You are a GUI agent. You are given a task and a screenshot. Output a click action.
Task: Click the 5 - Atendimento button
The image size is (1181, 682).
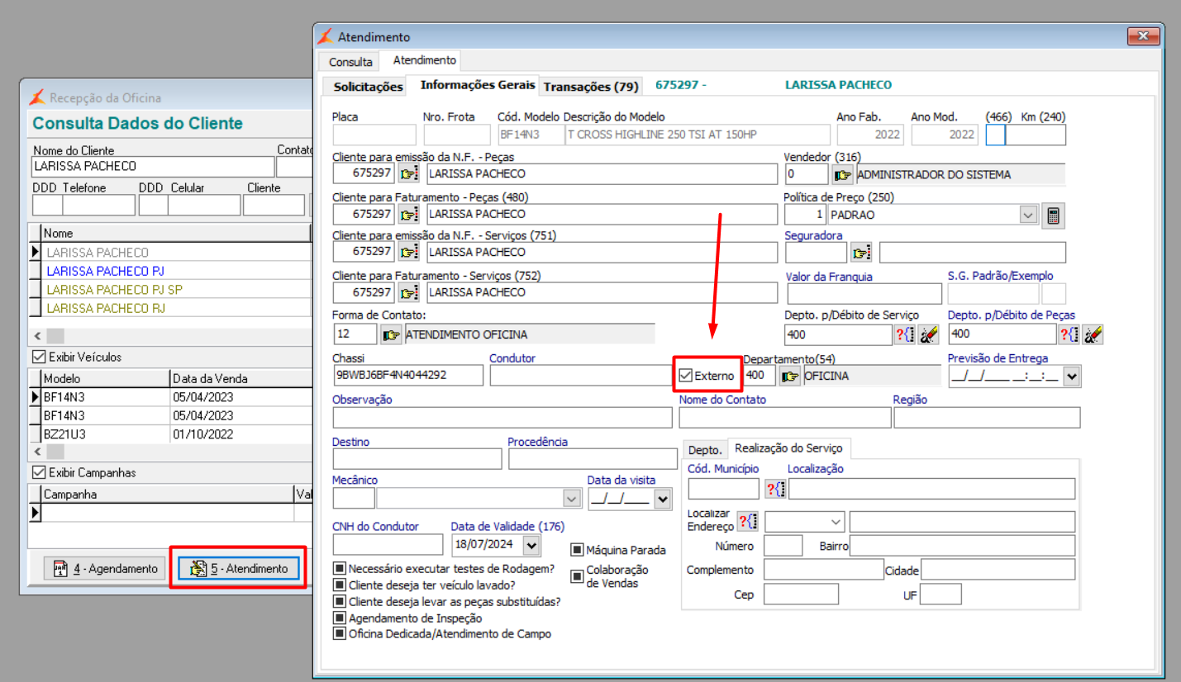point(238,568)
